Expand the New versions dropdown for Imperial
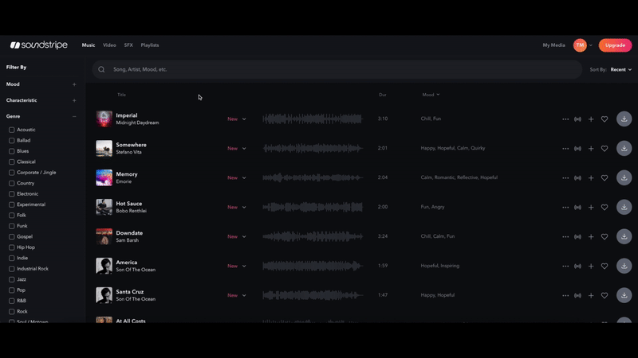The image size is (638, 358). [237, 119]
